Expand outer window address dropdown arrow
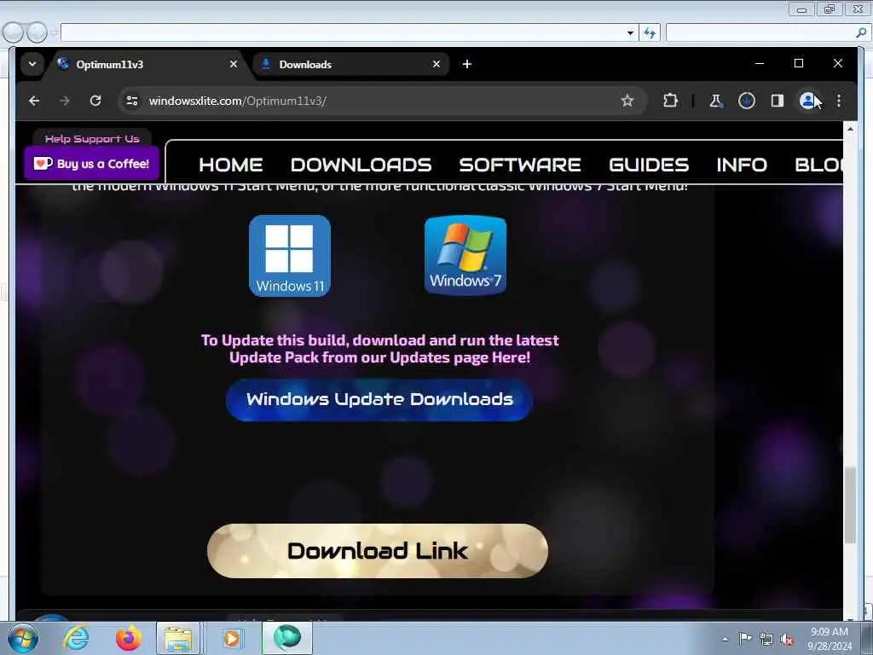This screenshot has width=873, height=655. [630, 33]
